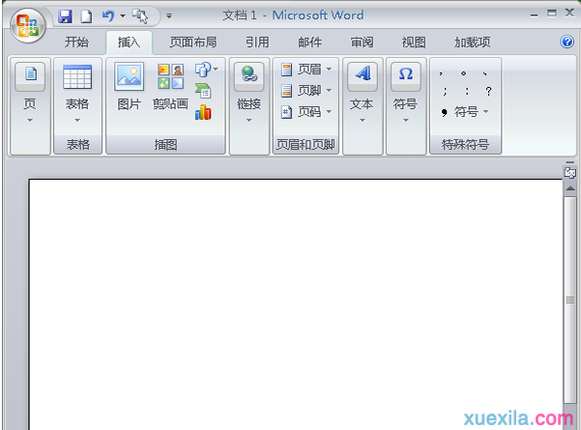Switch to the 审阅 tab
Image resolution: width=581 pixels, height=430 pixels.
[362, 43]
